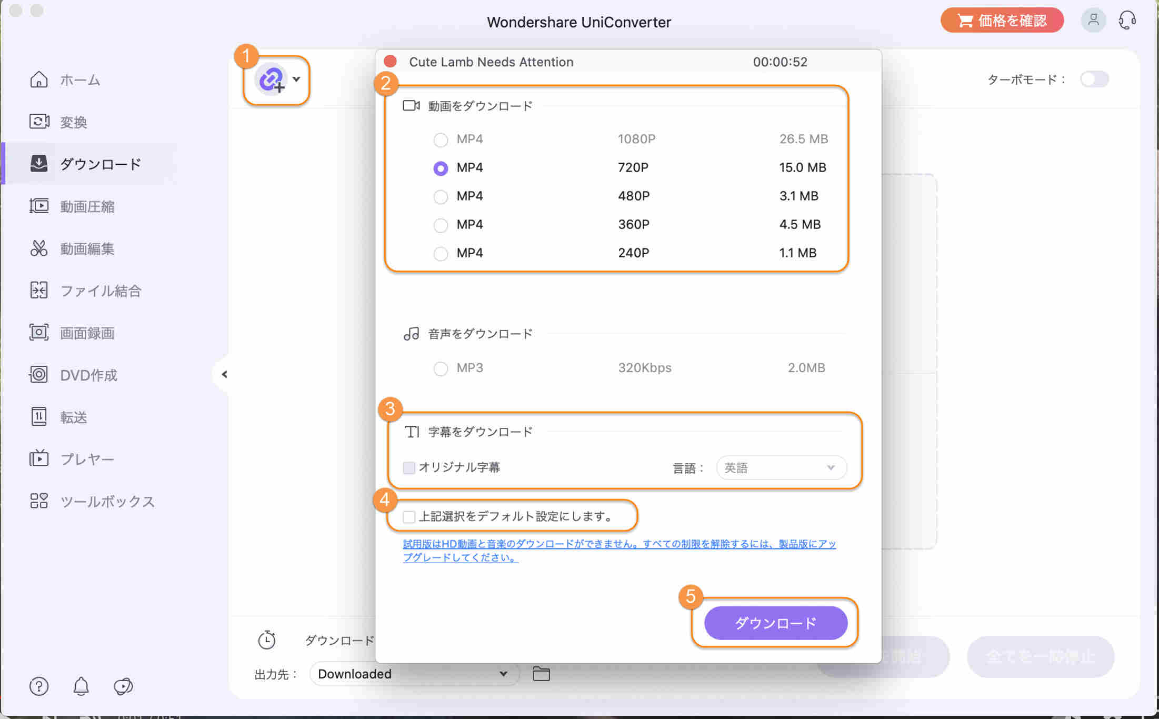This screenshot has width=1159, height=719.
Task: Open 画面録画 screen recorder
Action: (x=72, y=333)
